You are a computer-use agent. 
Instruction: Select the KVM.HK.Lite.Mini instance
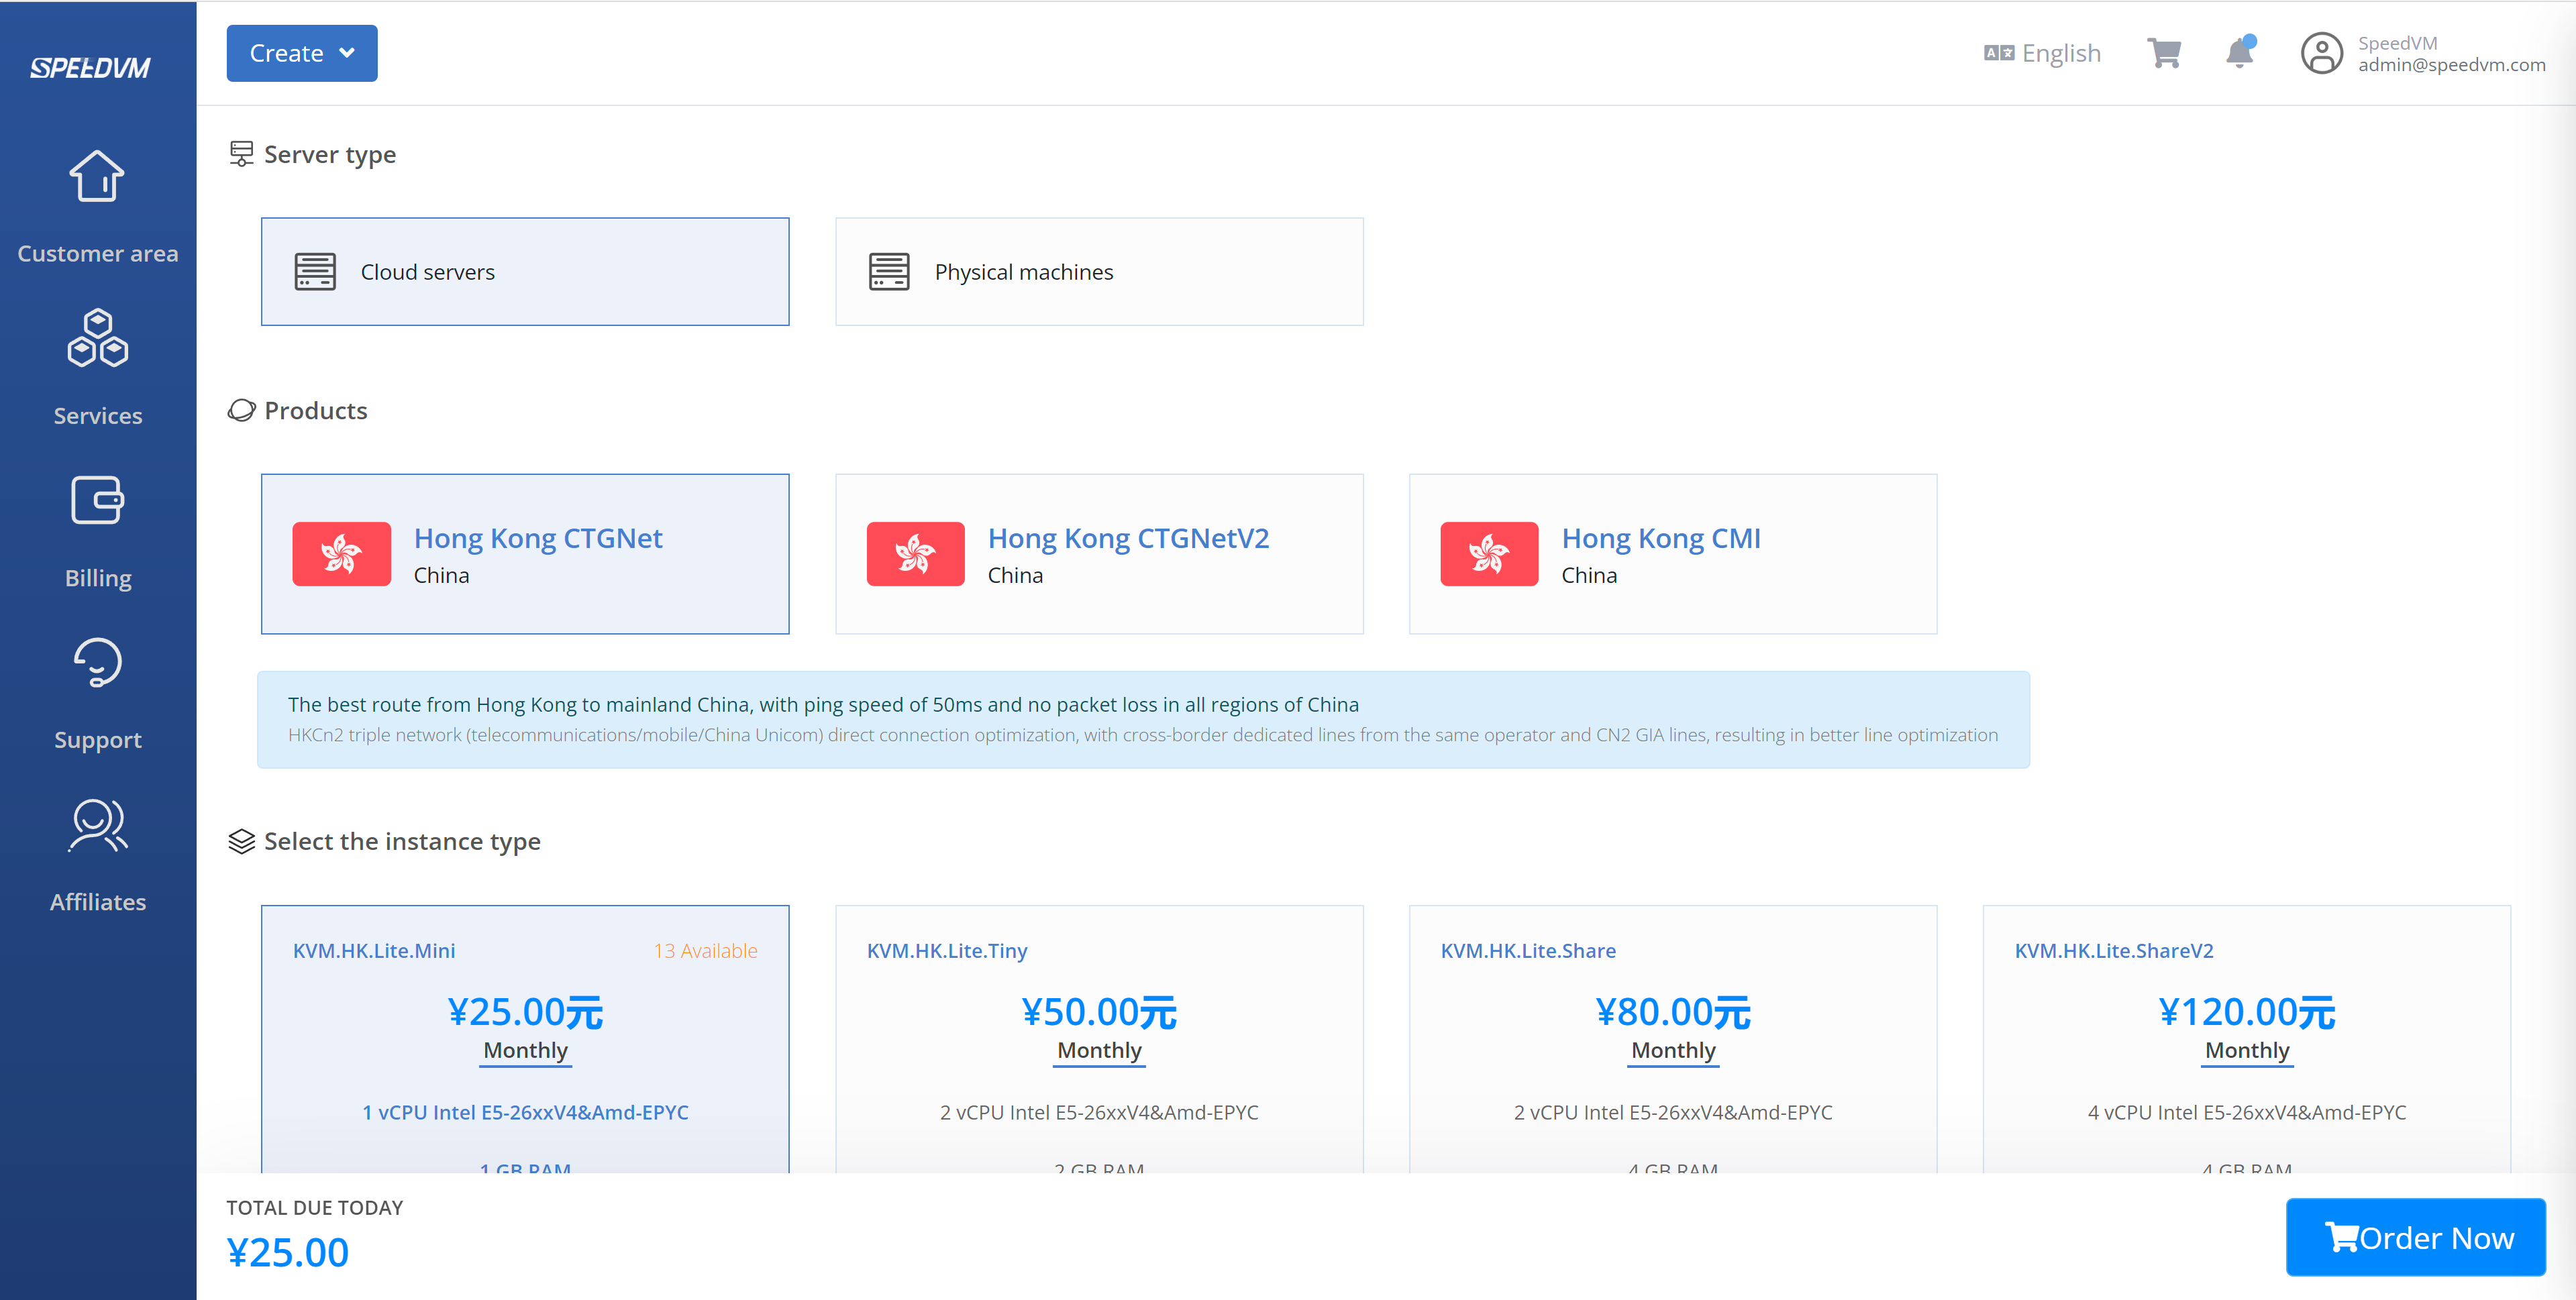[525, 1039]
